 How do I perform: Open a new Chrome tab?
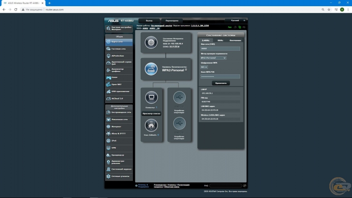pyautogui.click(x=50, y=3)
